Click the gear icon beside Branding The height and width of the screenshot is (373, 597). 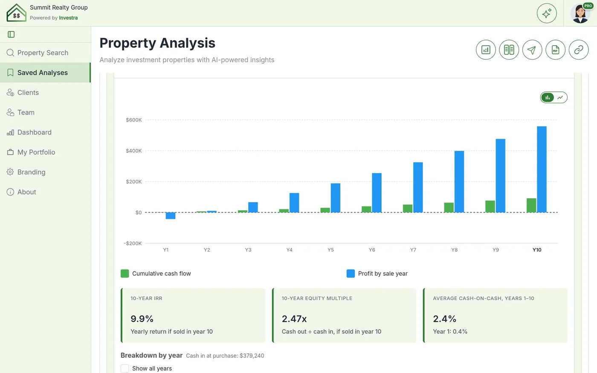[10, 172]
